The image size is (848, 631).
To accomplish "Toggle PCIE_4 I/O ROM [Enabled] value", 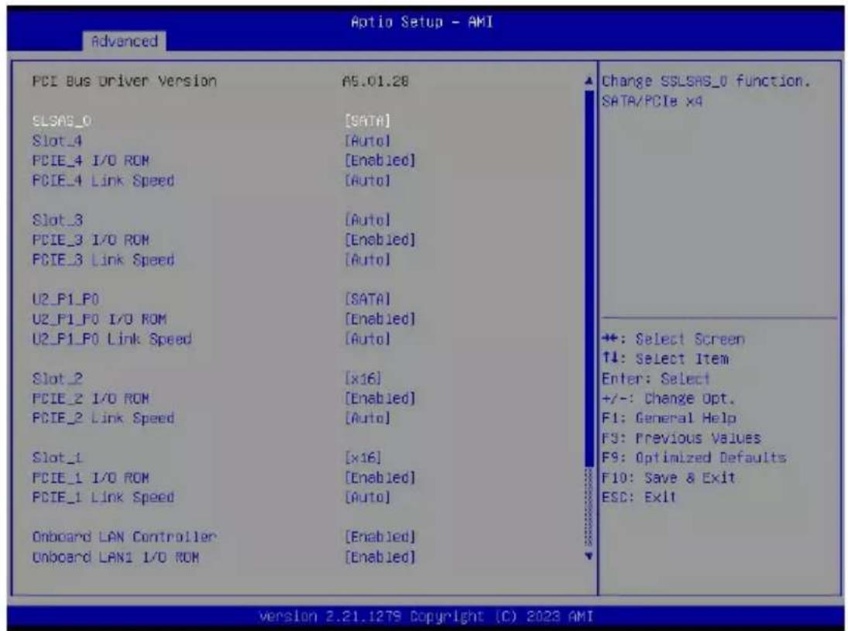I will coord(380,160).
